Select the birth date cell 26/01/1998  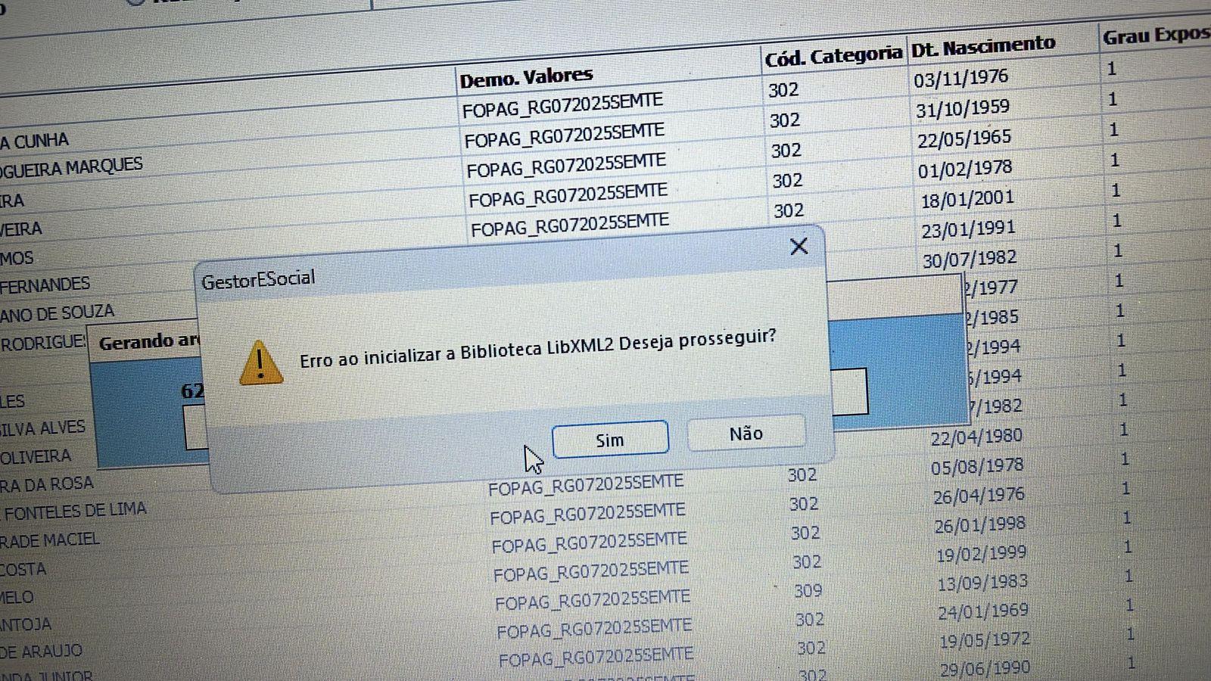coord(980,524)
